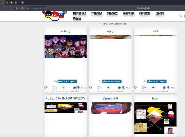Viewport: 185px width, 137px height.
Task: Go back with the browser back arrow
Action: 3,8
